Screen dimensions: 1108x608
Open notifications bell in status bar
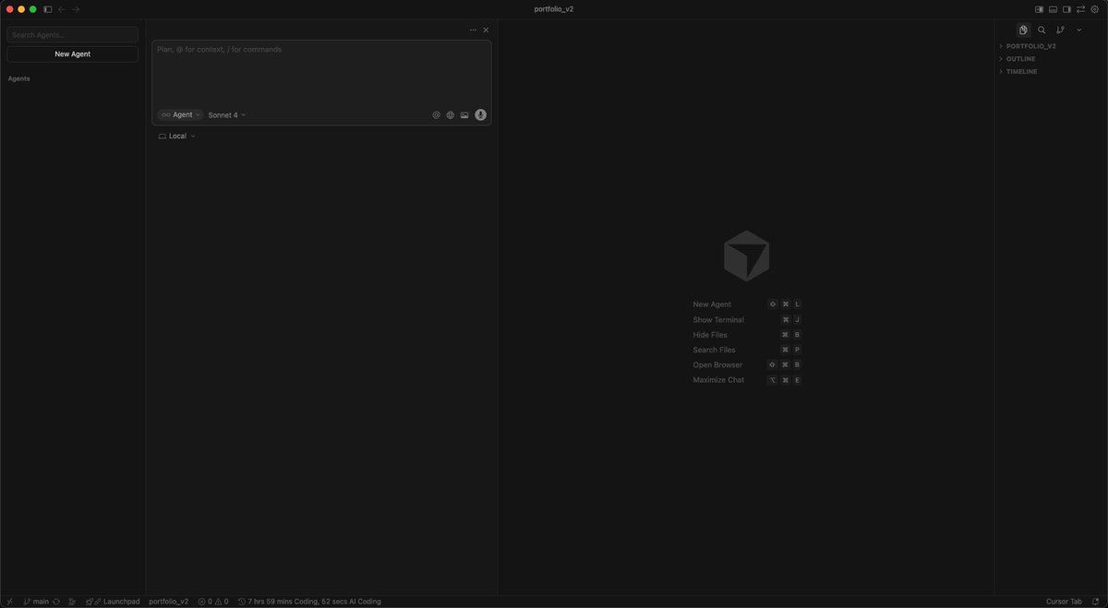point(1095,602)
